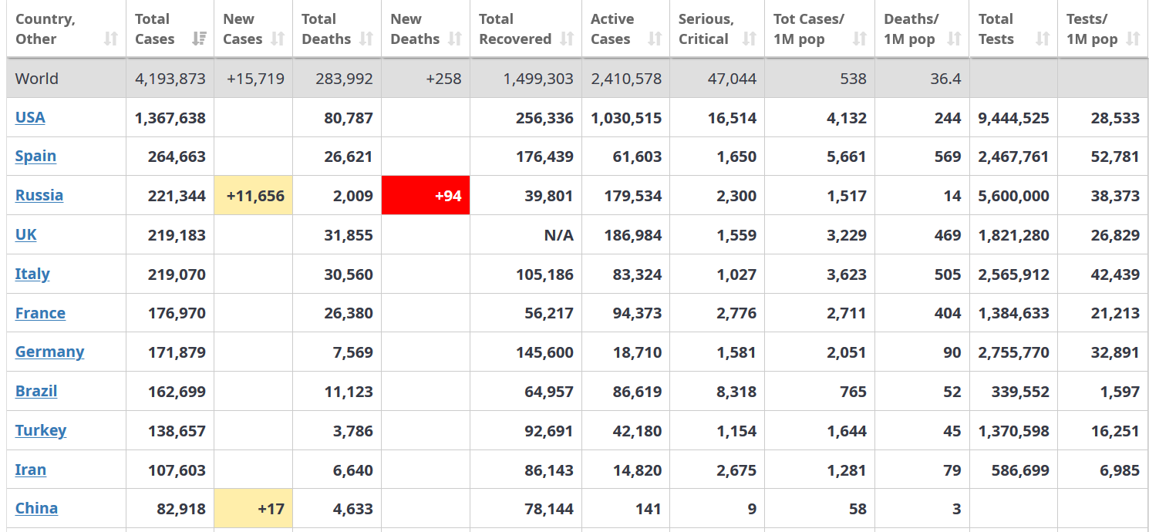
Task: Click Italy total recovered 105,186
Action: tap(544, 274)
